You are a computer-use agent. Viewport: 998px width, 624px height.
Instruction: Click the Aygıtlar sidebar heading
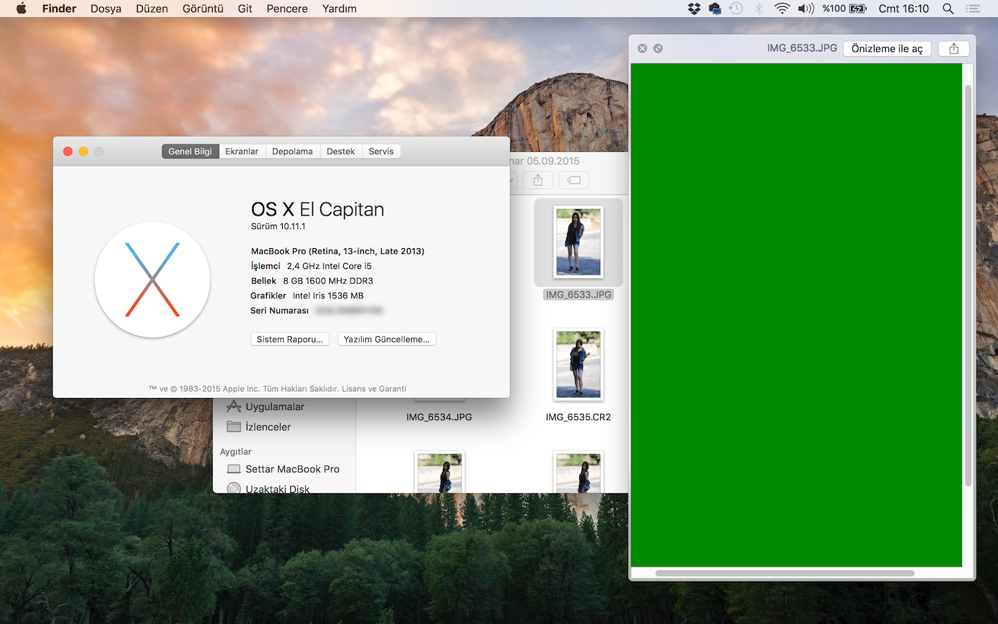click(x=236, y=452)
